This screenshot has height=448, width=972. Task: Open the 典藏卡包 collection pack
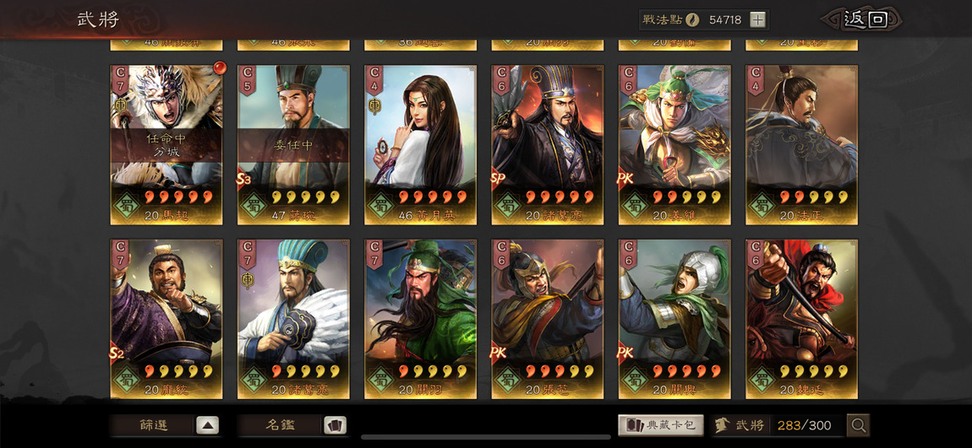[661, 425]
